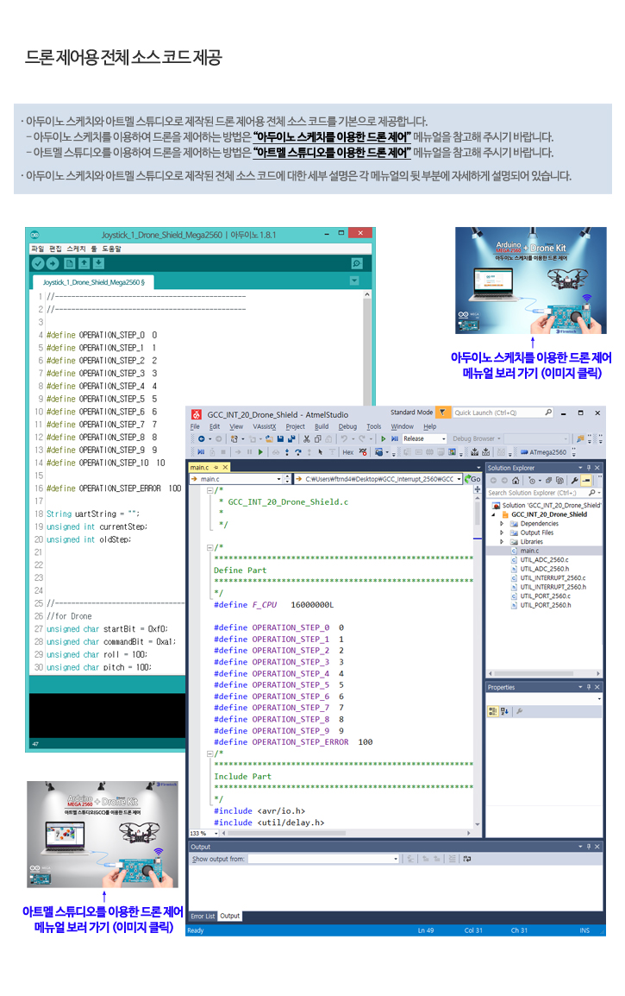Click Save sketch down-arrow icon in Arduino

98,263
